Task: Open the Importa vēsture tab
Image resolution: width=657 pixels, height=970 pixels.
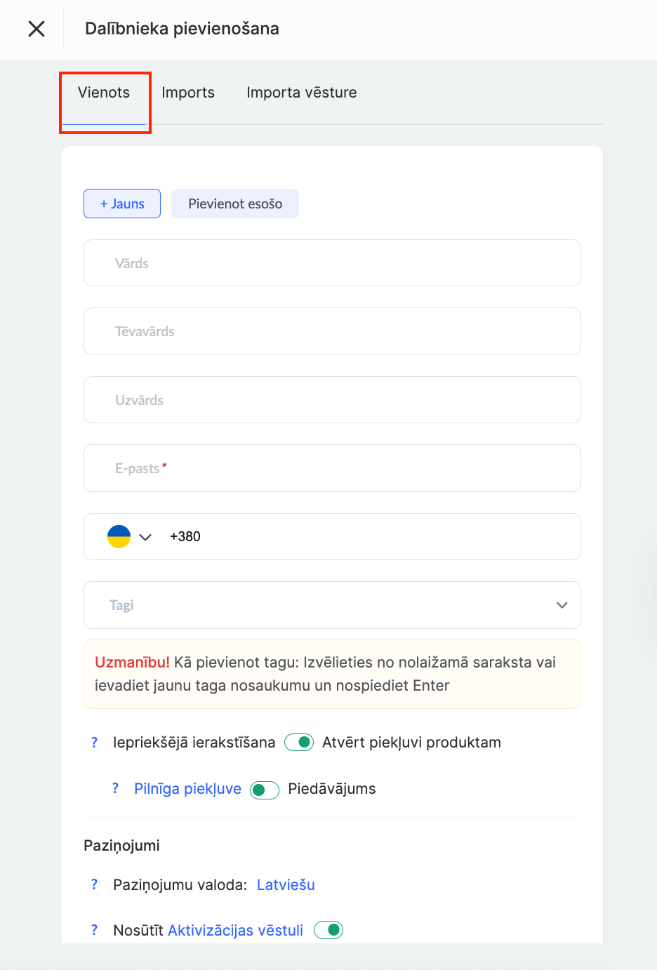Action: pos(302,93)
